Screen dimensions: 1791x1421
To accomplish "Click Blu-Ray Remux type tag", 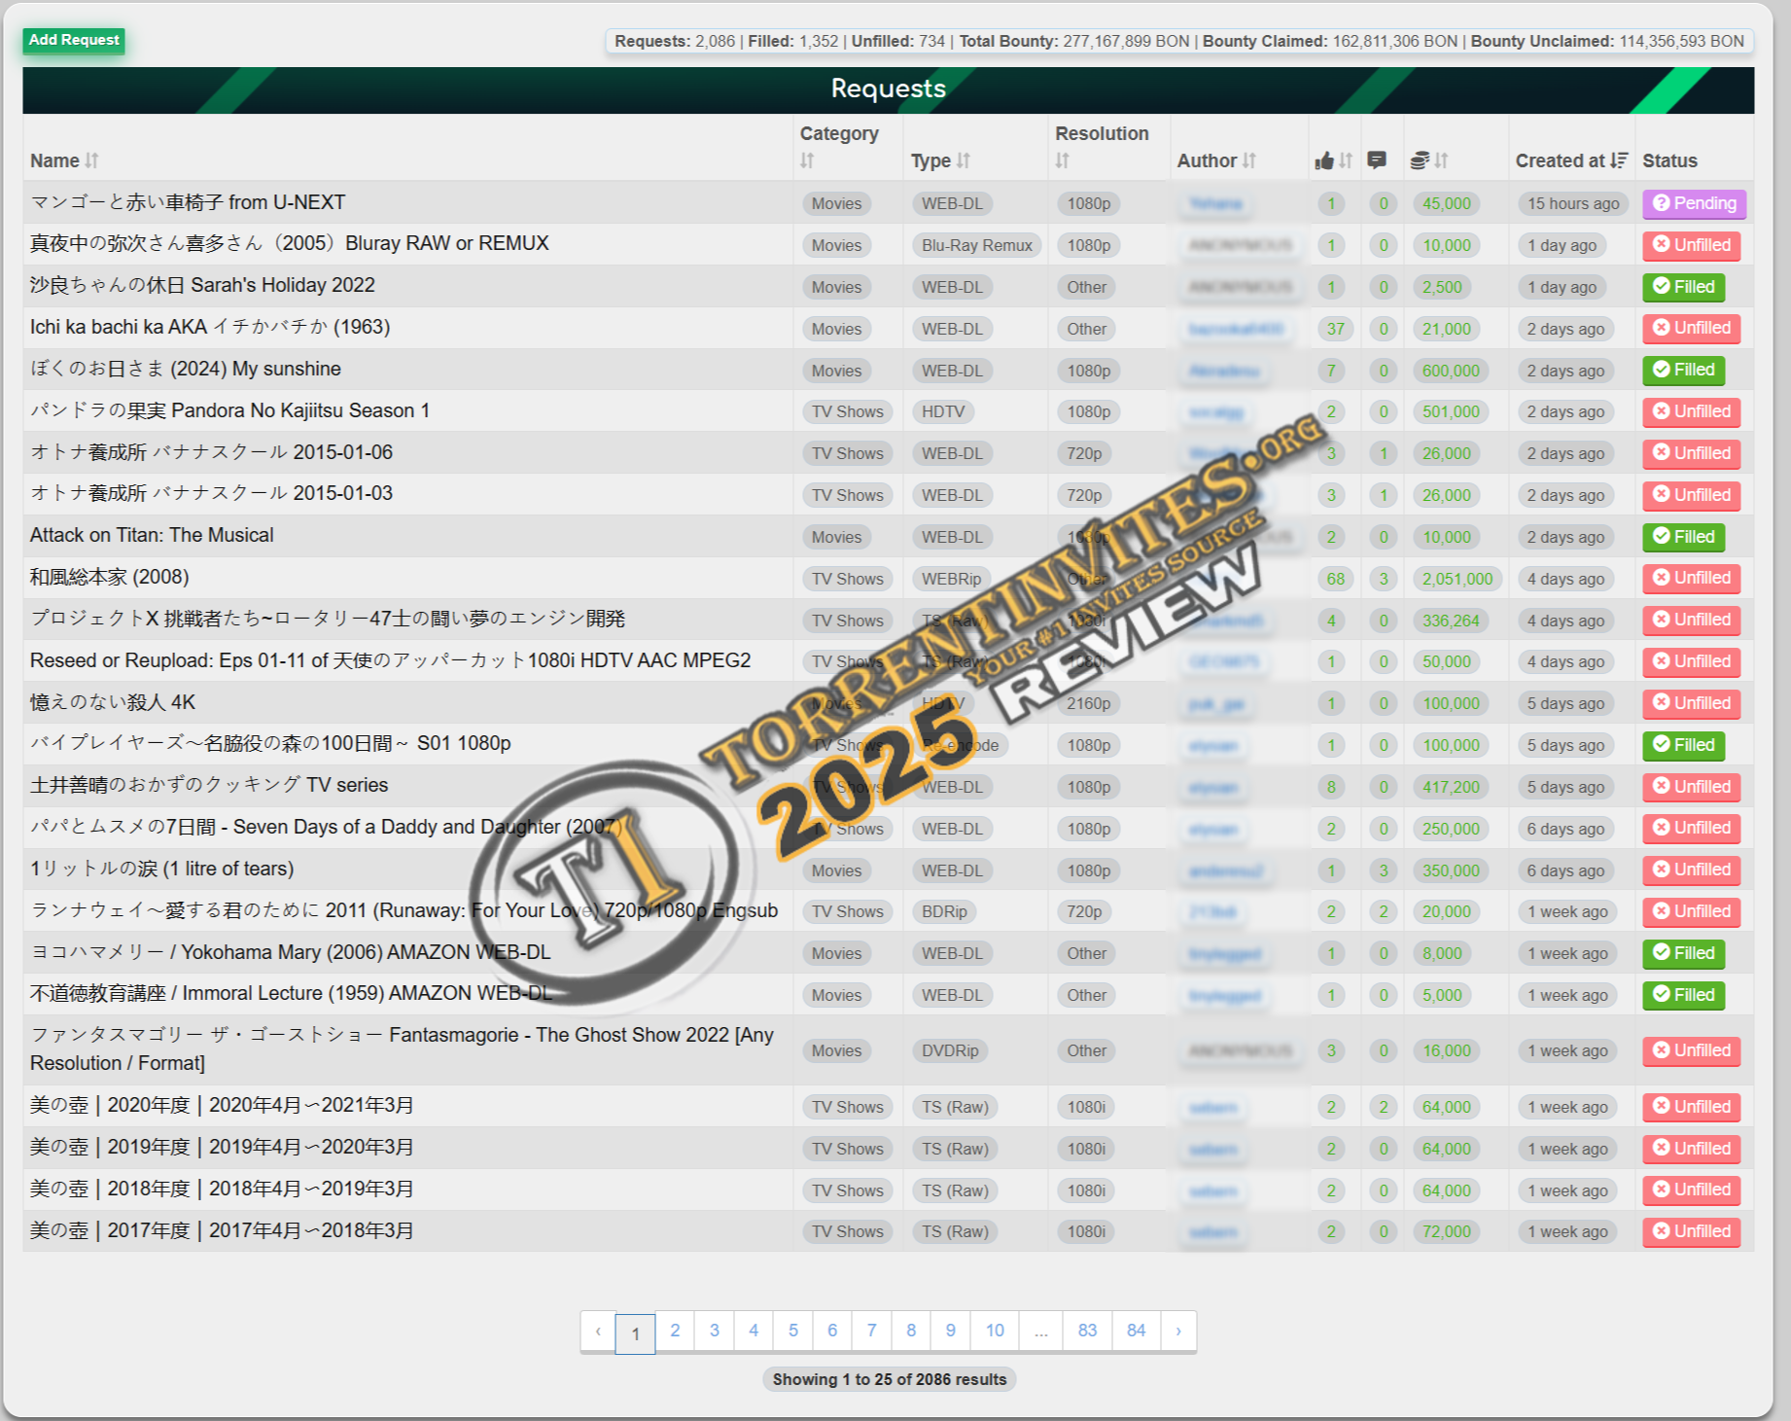I will [976, 245].
